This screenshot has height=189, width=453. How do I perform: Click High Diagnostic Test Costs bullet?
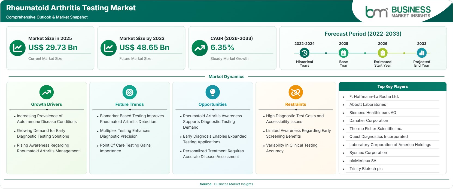[295, 119]
